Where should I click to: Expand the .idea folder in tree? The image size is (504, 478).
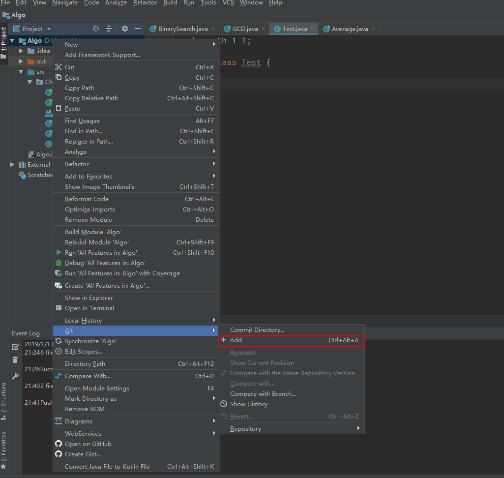click(21, 51)
